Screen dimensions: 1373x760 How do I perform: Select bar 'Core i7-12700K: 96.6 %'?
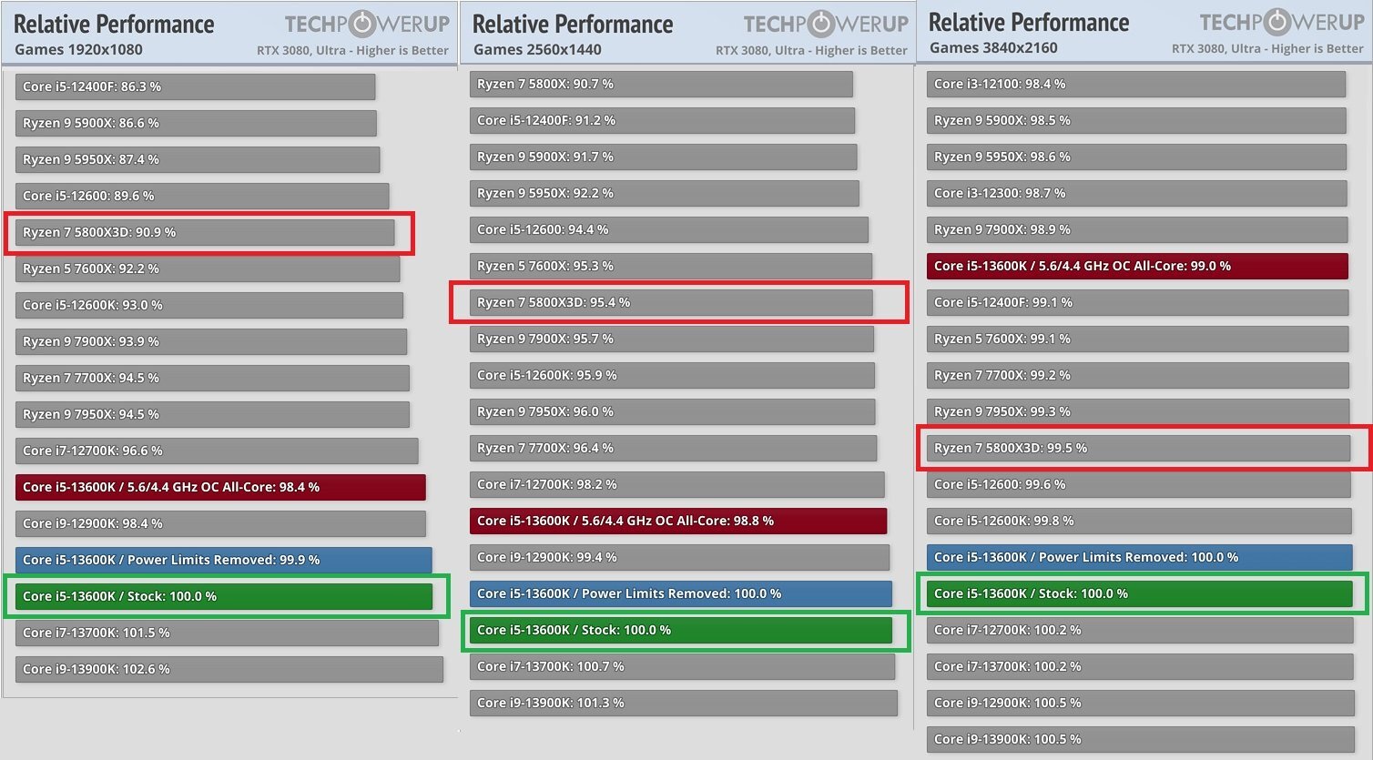tap(217, 451)
